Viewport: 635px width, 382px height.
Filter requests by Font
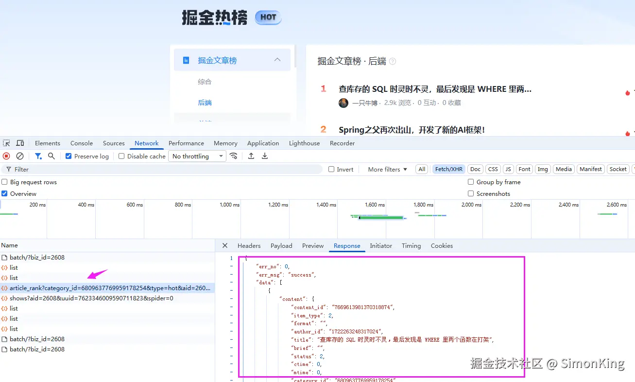[x=525, y=169]
